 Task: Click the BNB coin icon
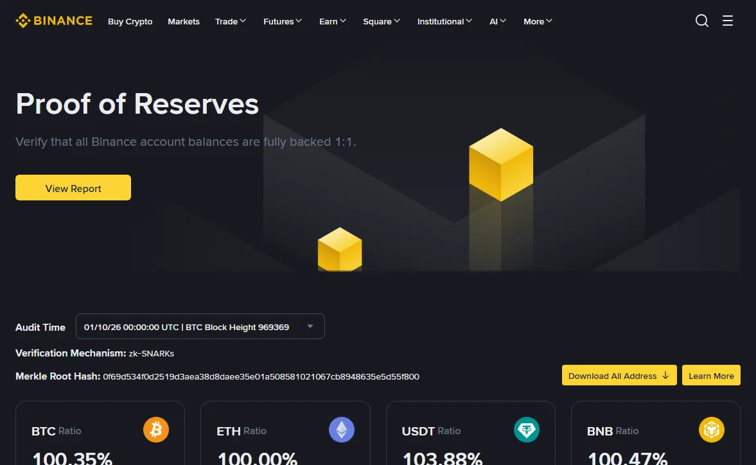[712, 429]
